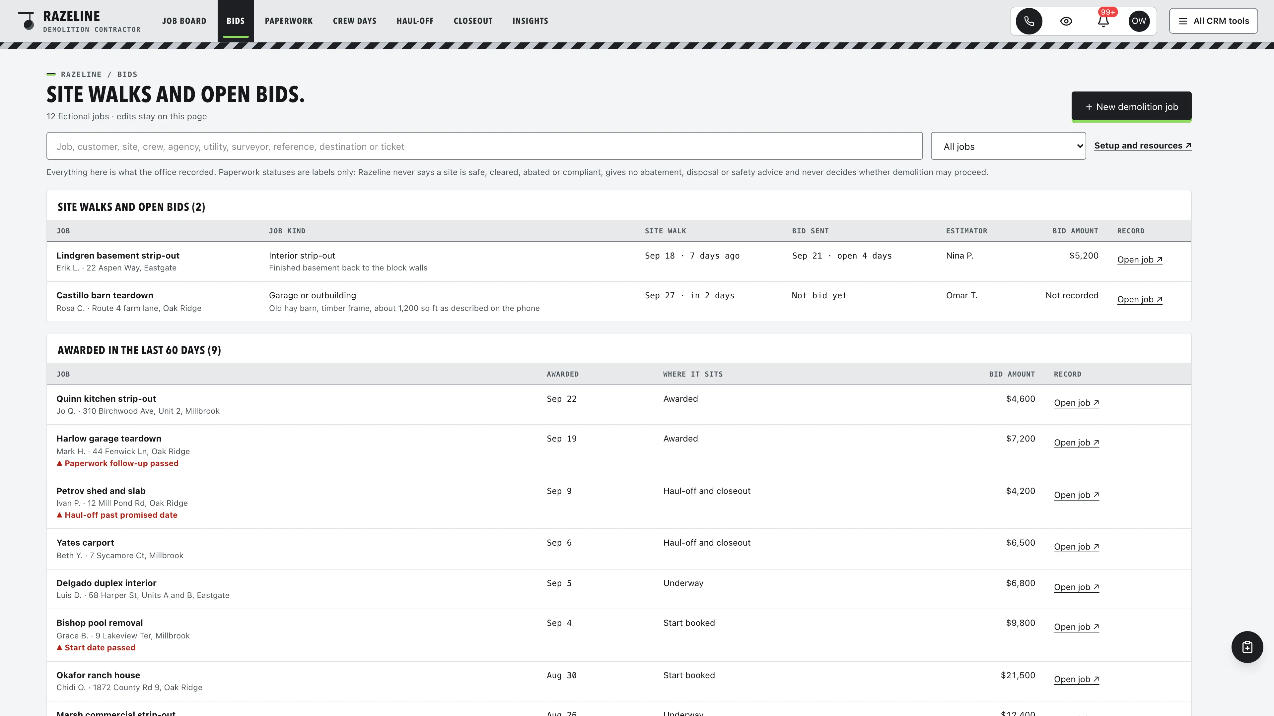Image resolution: width=1274 pixels, height=716 pixels.
Task: Click 'Sep 21 · open 4 days' bid sent
Action: (x=842, y=256)
